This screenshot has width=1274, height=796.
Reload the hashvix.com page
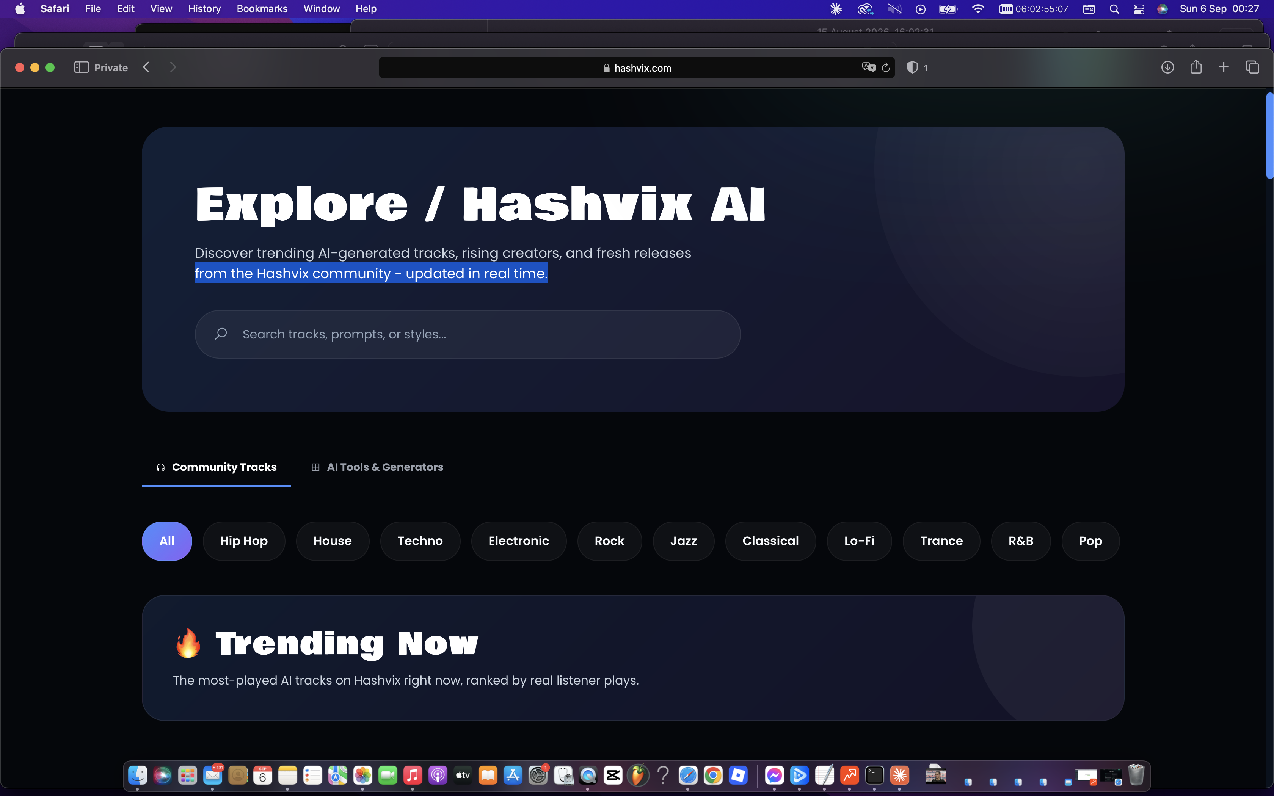[886, 67]
